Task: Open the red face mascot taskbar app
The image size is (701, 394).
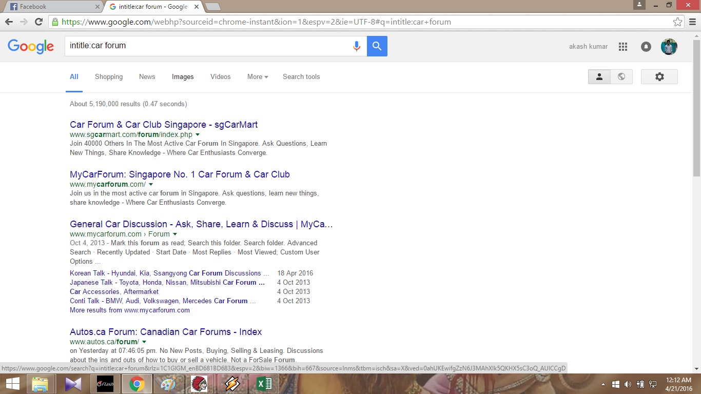Action: (x=200, y=384)
